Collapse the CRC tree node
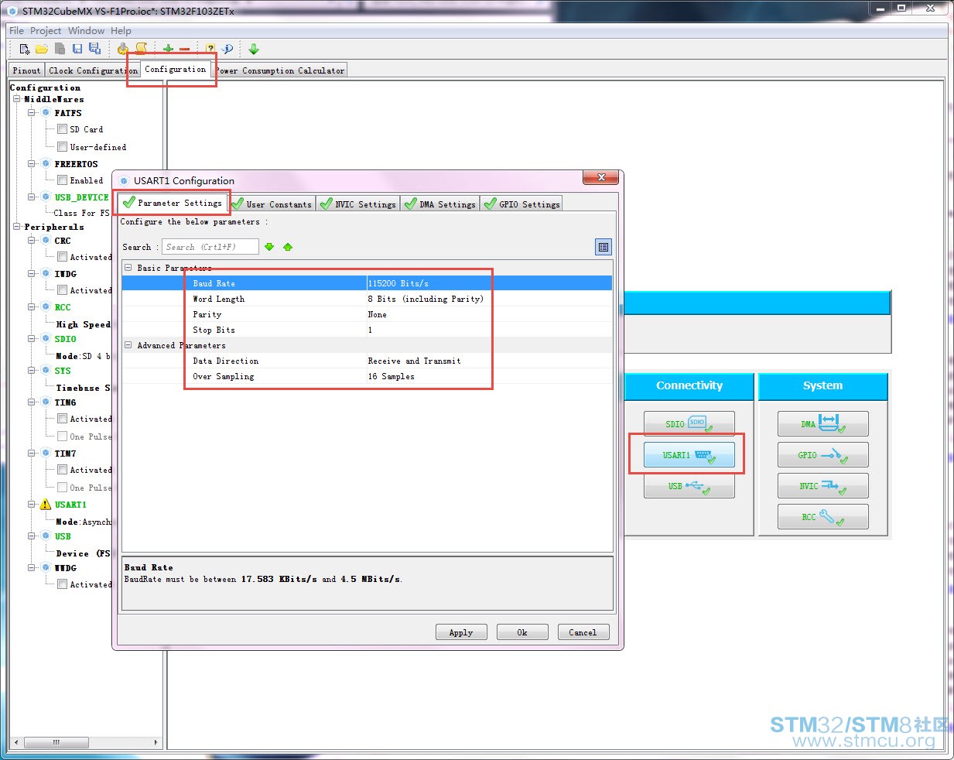 (x=32, y=240)
